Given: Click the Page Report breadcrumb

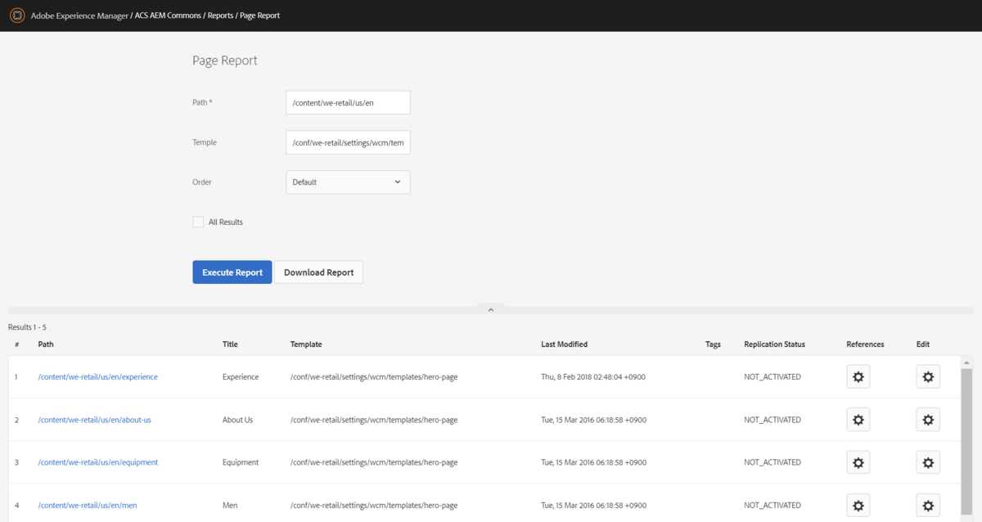Looking at the screenshot, I should point(260,16).
